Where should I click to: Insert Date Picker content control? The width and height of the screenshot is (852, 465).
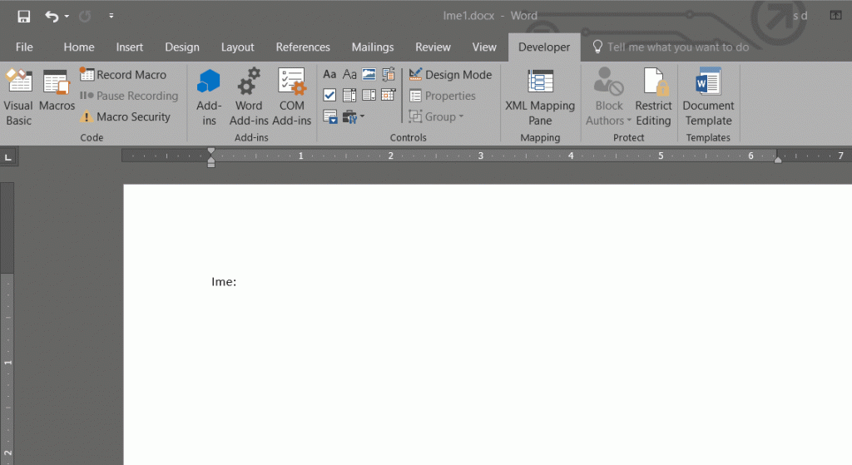389,96
